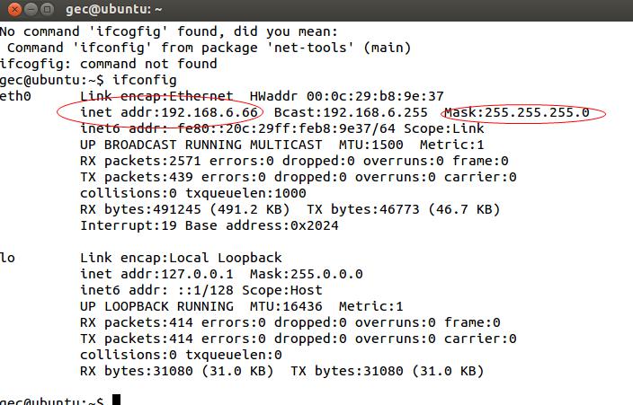Click the RX bytes:31080 loopback line
633x405 pixels.
point(281,370)
